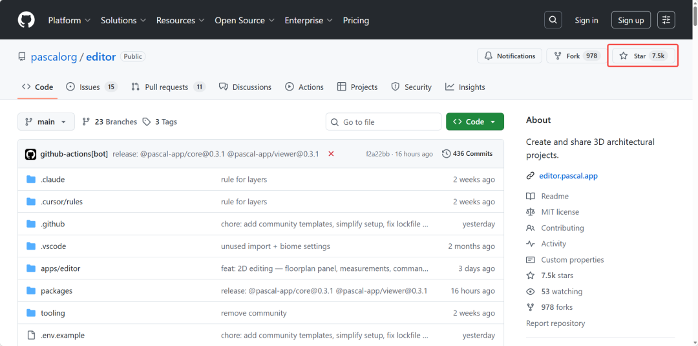698x346 pixels.
Task: Open the .env.example file name
Action: [x=63, y=335]
